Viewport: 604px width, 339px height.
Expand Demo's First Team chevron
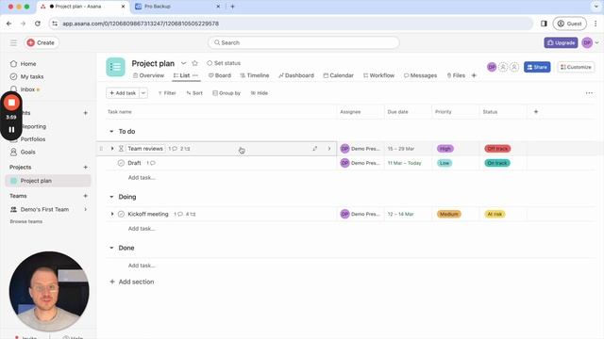coord(86,209)
